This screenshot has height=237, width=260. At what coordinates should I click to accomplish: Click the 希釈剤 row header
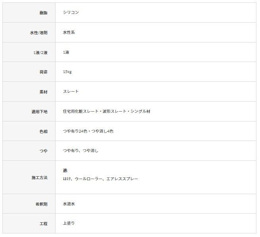coord(29,204)
